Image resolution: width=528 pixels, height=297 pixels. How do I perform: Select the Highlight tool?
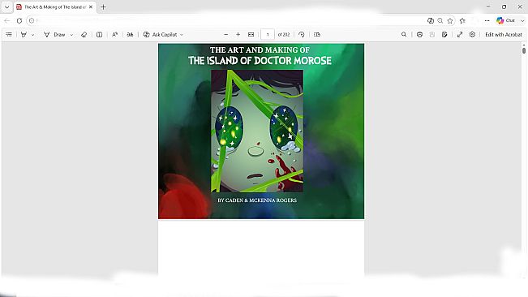click(24, 34)
